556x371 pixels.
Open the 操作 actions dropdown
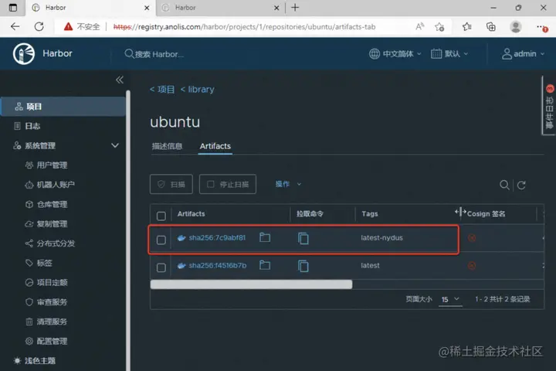pos(288,184)
